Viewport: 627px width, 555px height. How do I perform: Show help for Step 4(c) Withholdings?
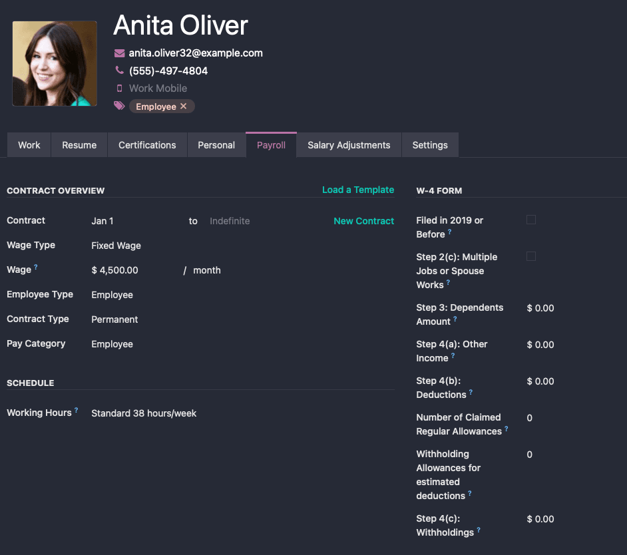[x=479, y=530]
